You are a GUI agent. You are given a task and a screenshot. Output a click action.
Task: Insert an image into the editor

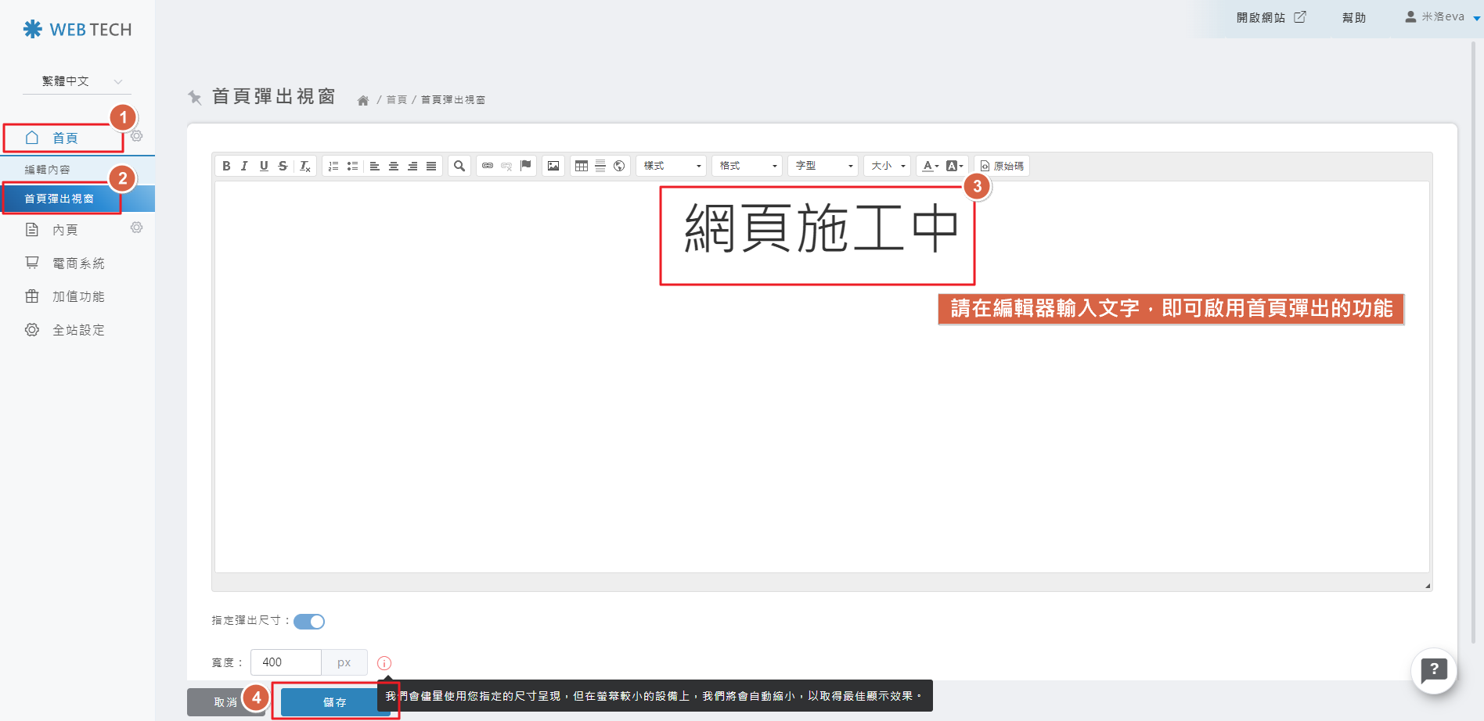(553, 166)
